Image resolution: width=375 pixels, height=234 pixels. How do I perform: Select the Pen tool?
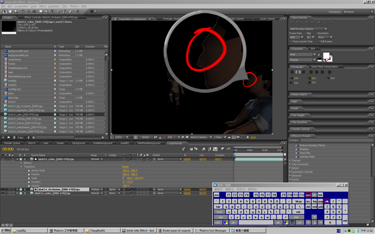click(47, 12)
